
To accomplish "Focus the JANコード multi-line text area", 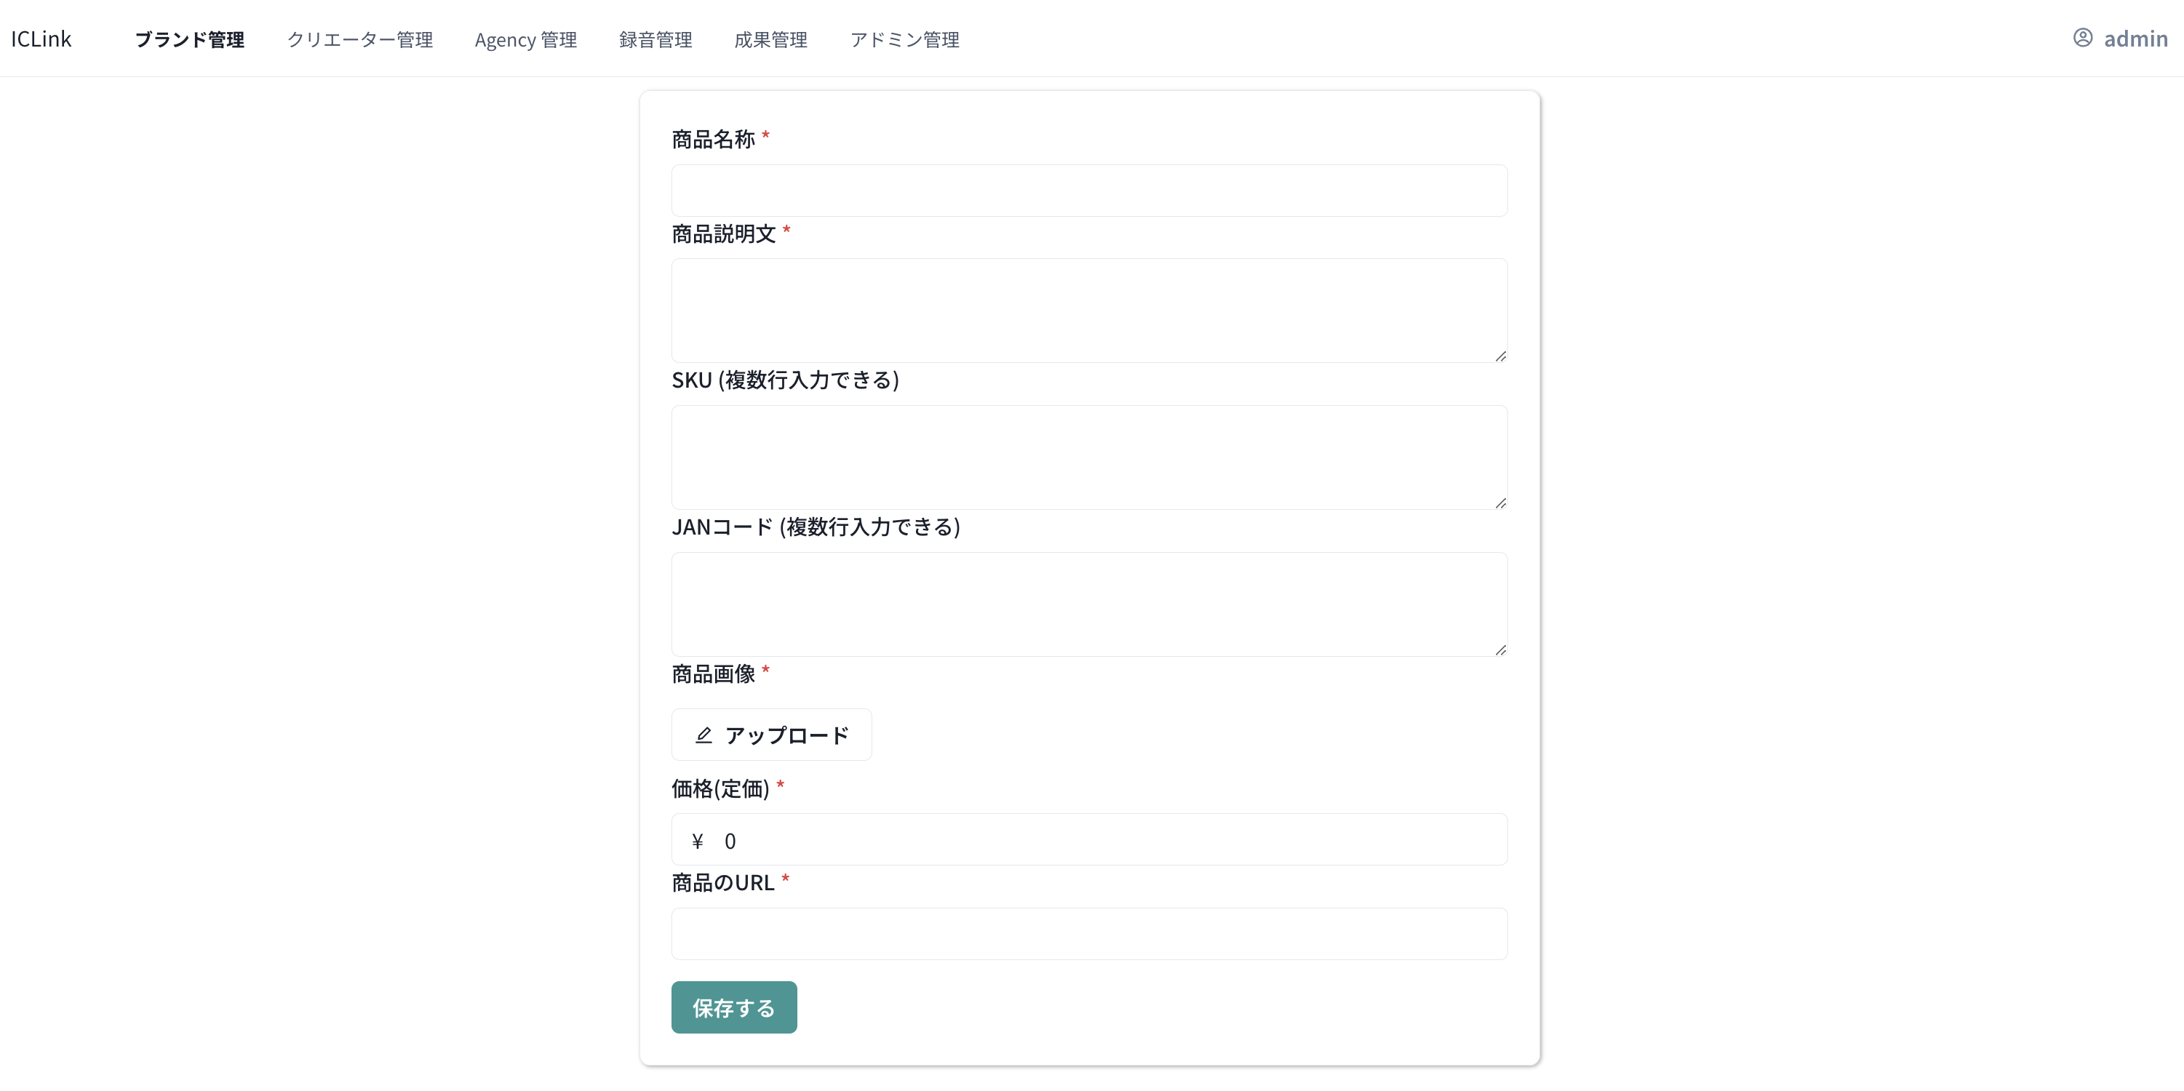I will pyautogui.click(x=1090, y=604).
